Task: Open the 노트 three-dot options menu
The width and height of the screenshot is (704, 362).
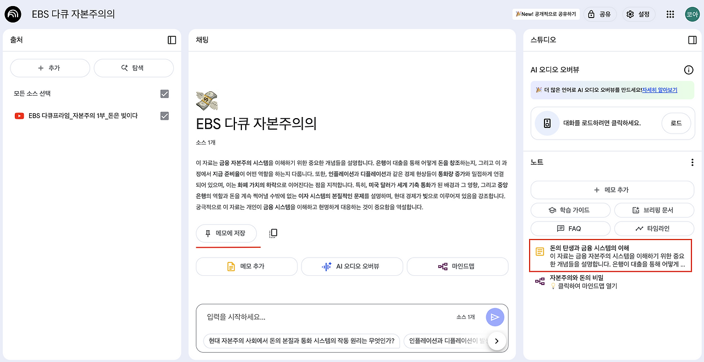Action: [691, 162]
